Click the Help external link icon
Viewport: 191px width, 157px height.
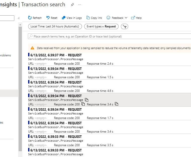(133, 18)
